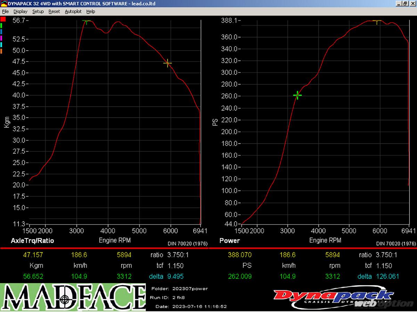
Task: Select the green run color swatch
Action: (1, 25)
